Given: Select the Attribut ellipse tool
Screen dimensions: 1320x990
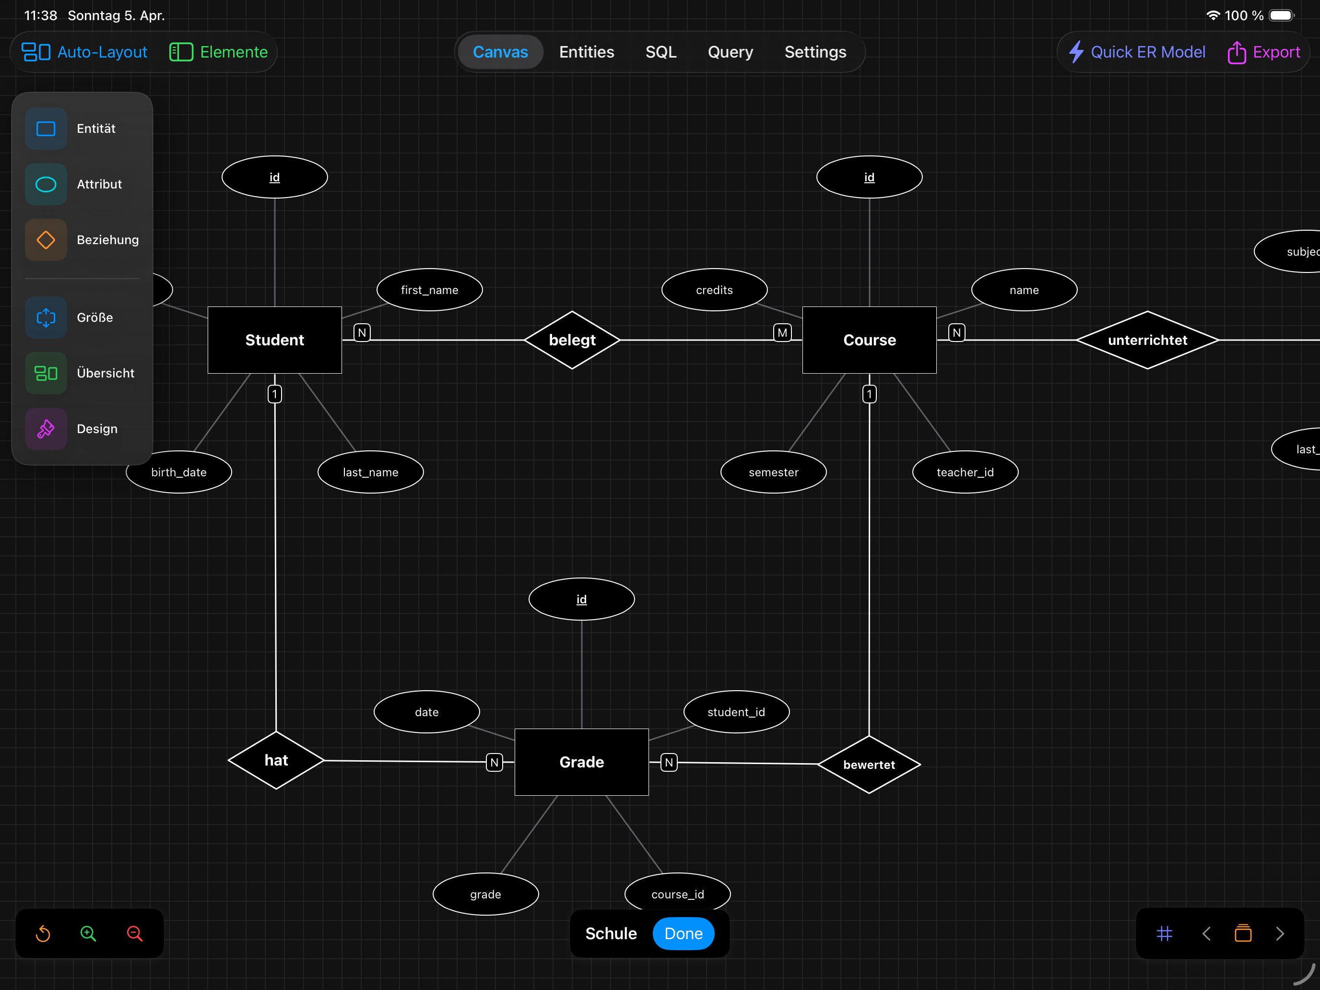Looking at the screenshot, I should 46,184.
